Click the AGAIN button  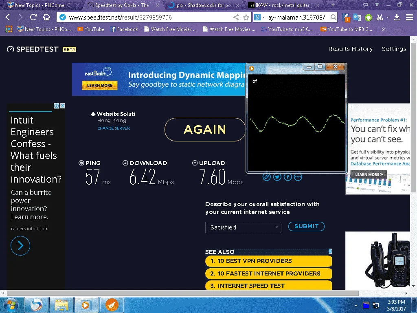click(x=205, y=130)
